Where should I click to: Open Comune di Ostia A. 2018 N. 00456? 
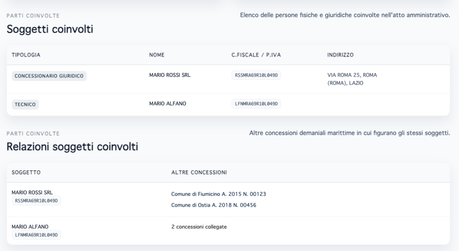point(213,205)
